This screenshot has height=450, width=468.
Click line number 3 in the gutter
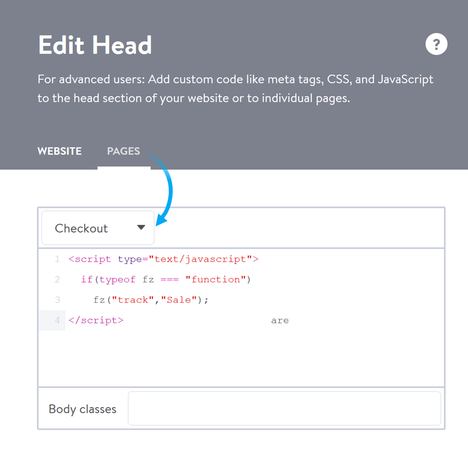pyautogui.click(x=57, y=300)
